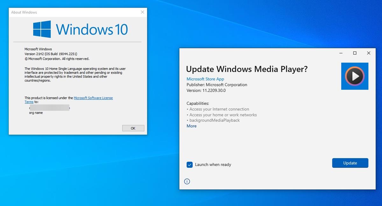Viewport: 382px width, 206px height.
Task: Click the Media Player app icon
Action: 354,76
